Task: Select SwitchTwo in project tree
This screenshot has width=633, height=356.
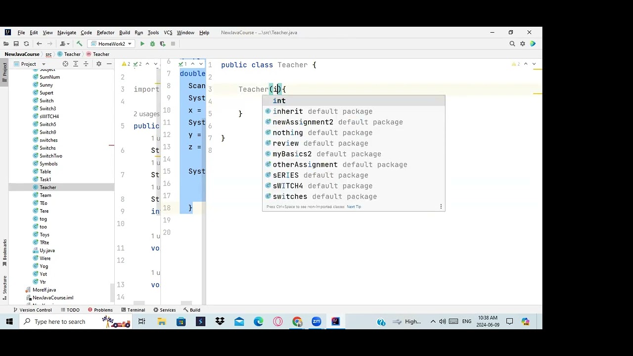Action: pos(51,156)
